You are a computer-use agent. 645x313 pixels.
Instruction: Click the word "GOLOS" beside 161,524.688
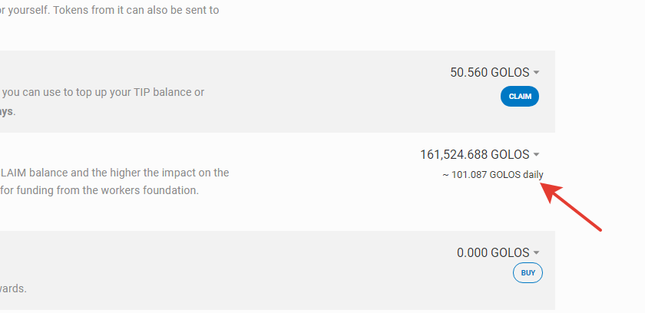tap(510, 154)
